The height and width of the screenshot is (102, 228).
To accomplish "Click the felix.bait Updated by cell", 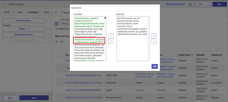I will click(215, 98).
